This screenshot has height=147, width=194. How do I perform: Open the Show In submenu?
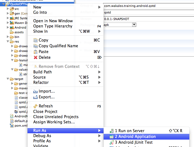pyautogui.click(x=65, y=31)
